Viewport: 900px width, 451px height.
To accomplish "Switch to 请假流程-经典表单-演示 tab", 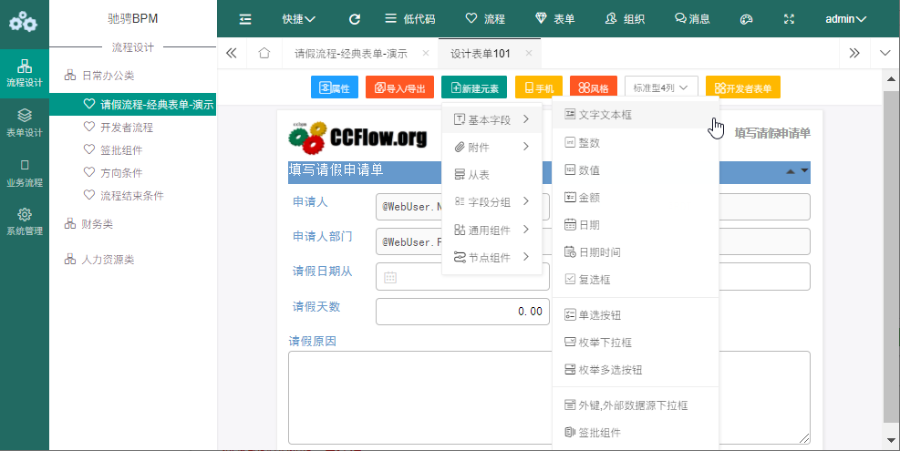I will pos(351,54).
